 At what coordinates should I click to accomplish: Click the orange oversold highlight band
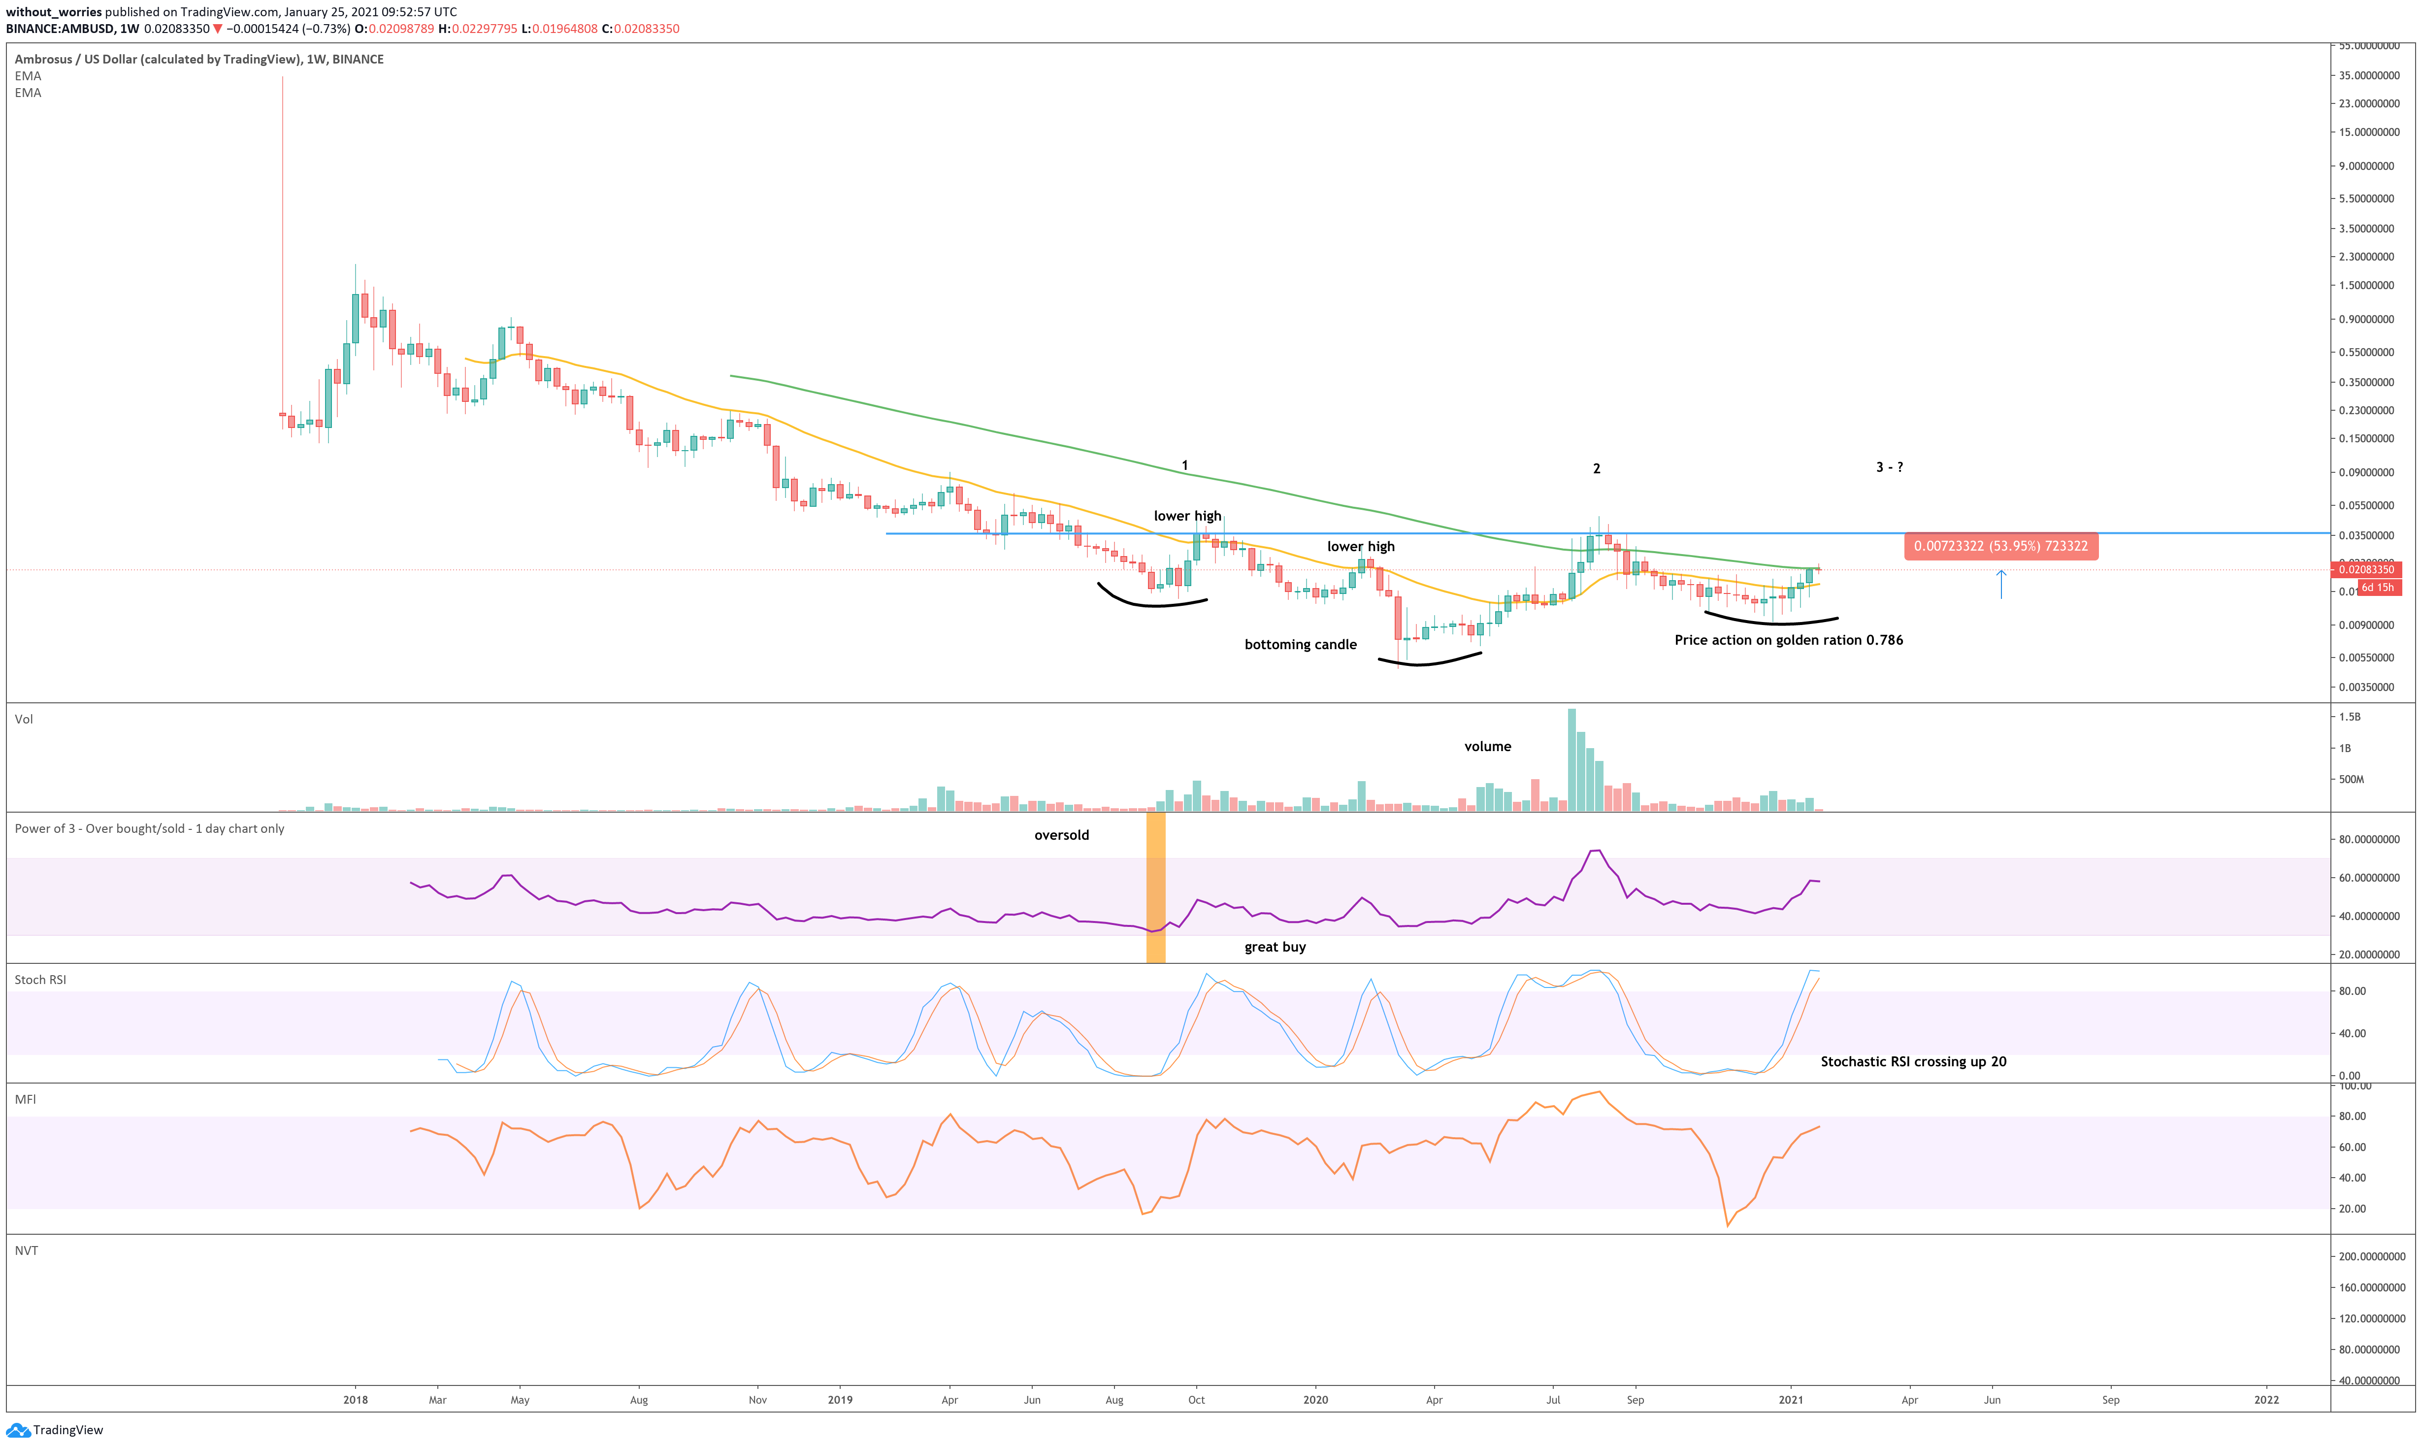(x=1155, y=888)
